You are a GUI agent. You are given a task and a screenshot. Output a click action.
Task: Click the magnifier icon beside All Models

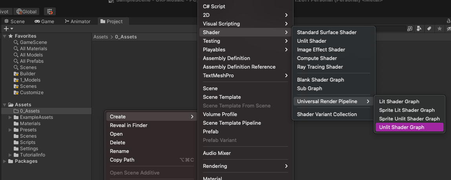(16, 55)
